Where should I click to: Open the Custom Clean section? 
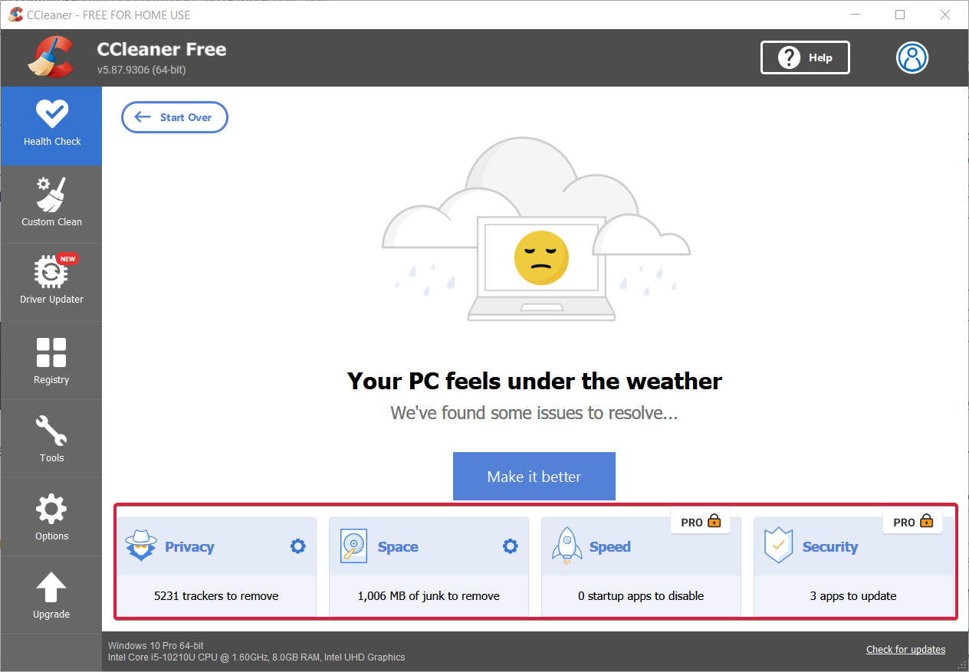[x=51, y=204]
